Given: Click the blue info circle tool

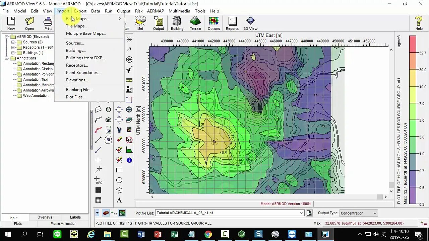Looking at the screenshot, I should click(x=129, y=160).
